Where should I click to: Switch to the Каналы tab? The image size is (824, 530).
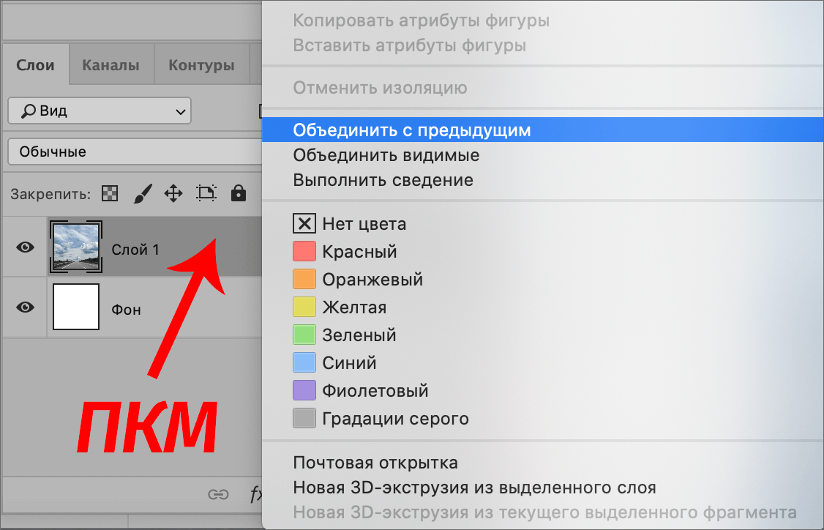(111, 64)
